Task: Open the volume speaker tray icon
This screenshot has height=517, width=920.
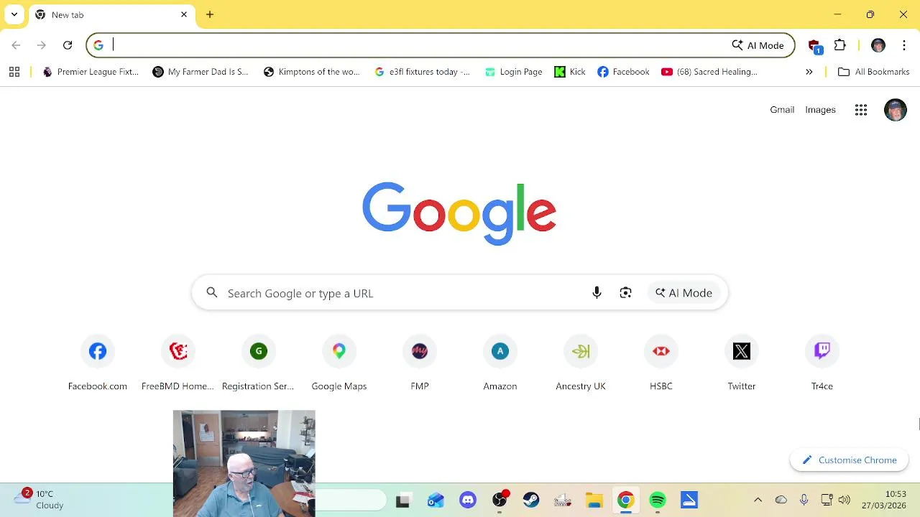Action: pos(845,500)
